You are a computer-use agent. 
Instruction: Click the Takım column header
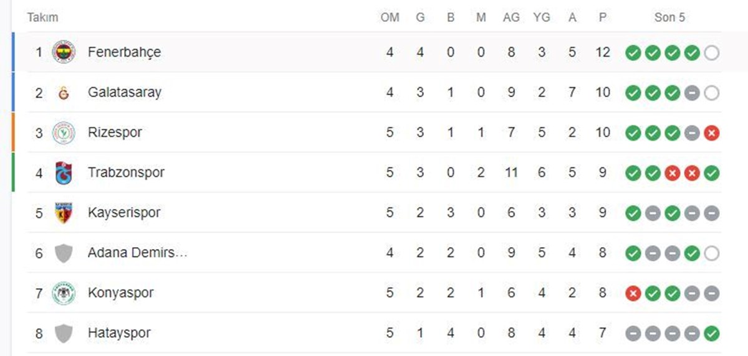42,17
